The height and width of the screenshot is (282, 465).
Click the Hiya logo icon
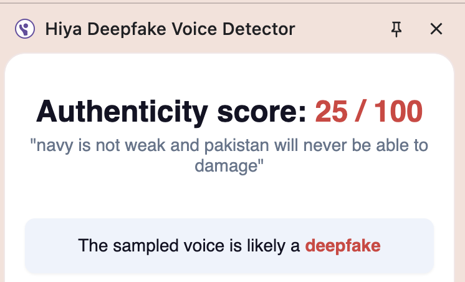(x=24, y=29)
